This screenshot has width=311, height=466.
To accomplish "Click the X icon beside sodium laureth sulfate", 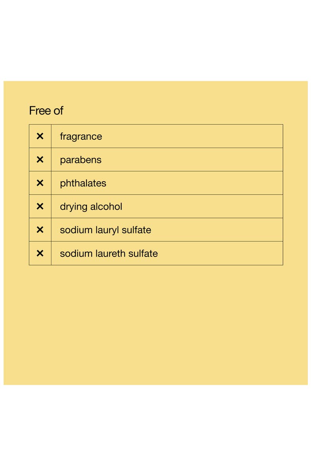I will pos(40,253).
